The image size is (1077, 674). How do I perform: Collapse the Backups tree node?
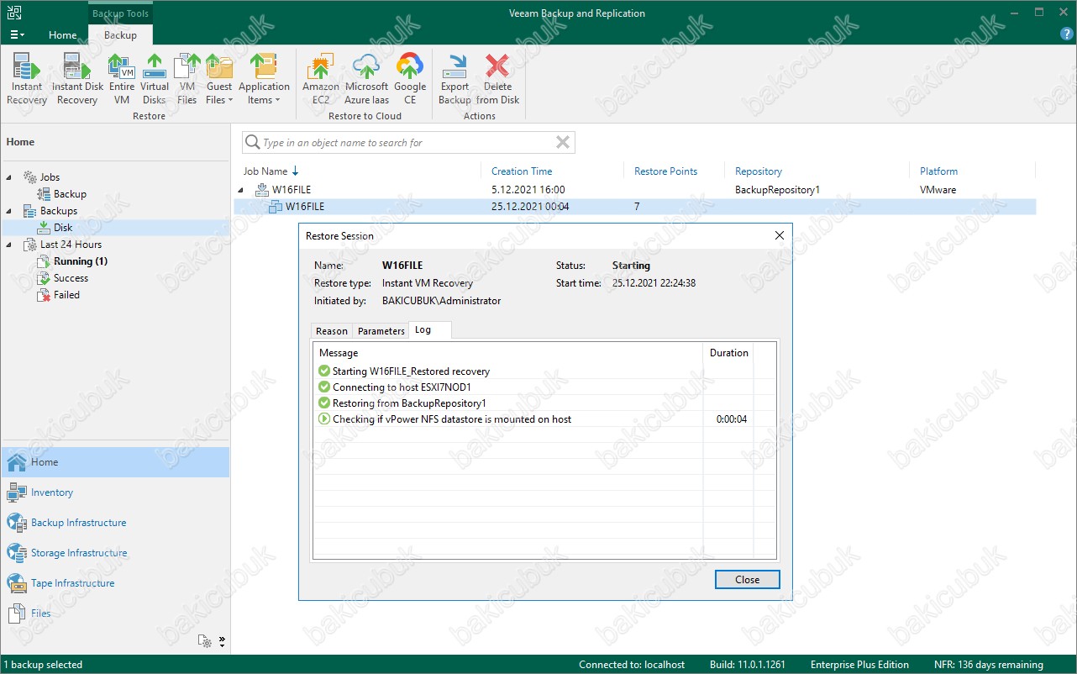[10, 211]
